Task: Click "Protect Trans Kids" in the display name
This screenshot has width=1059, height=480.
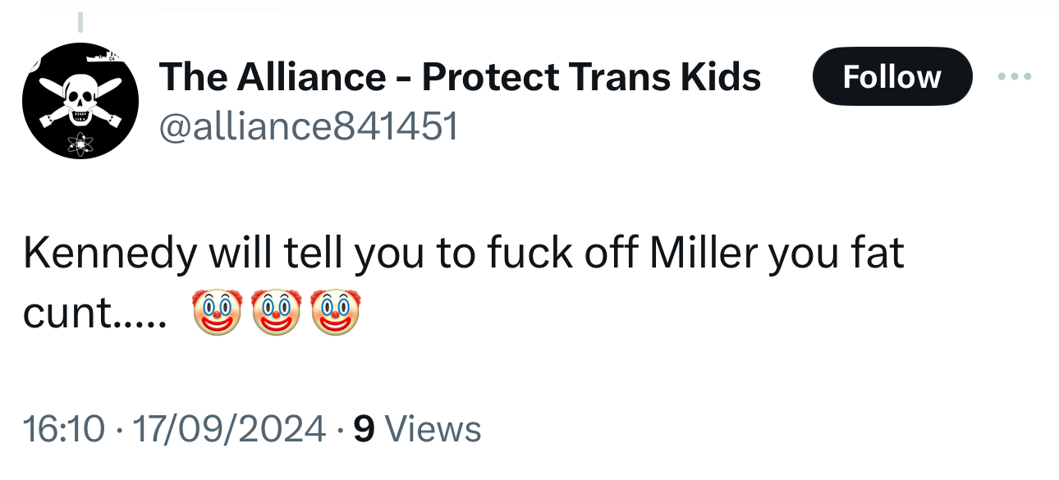Action: [x=591, y=77]
